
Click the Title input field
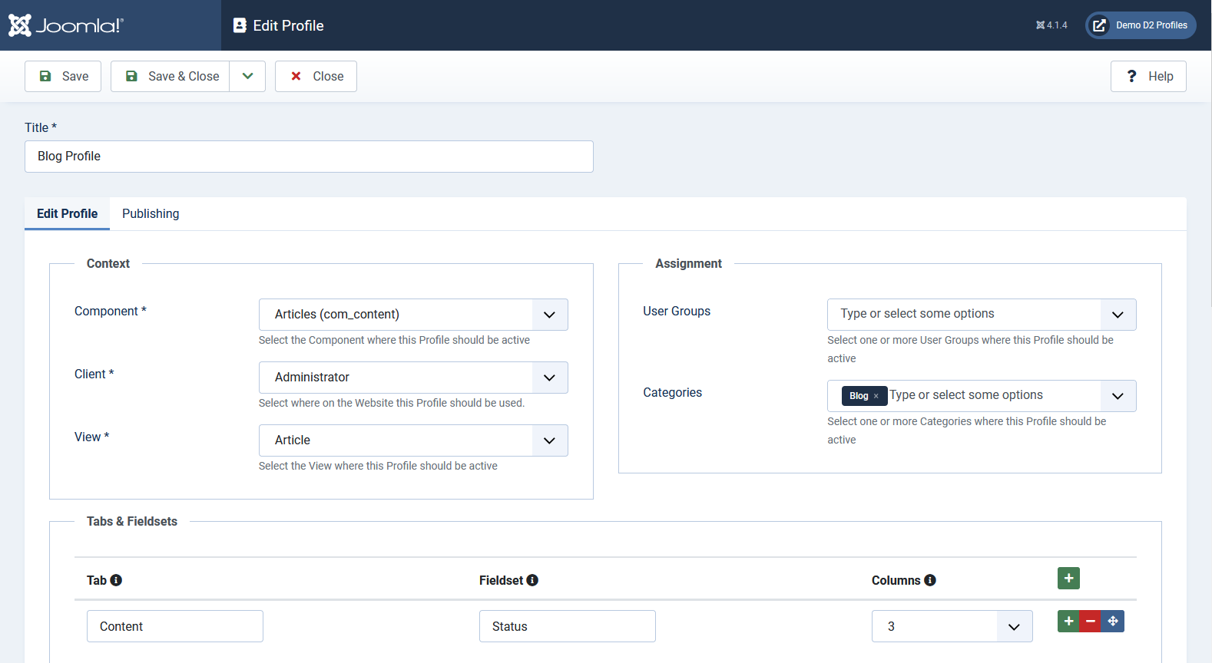[x=309, y=157]
